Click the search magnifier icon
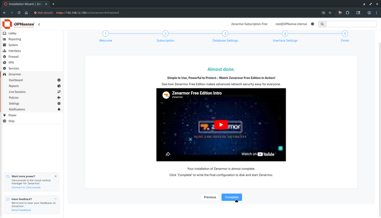 [322, 24]
